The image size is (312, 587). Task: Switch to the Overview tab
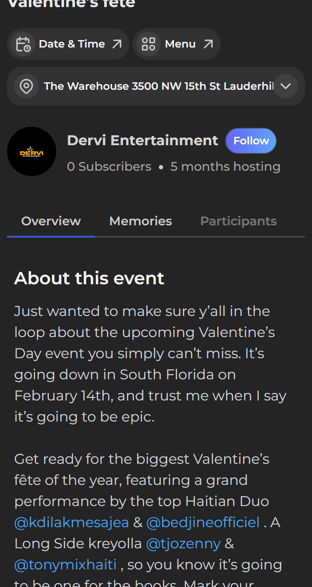click(51, 221)
